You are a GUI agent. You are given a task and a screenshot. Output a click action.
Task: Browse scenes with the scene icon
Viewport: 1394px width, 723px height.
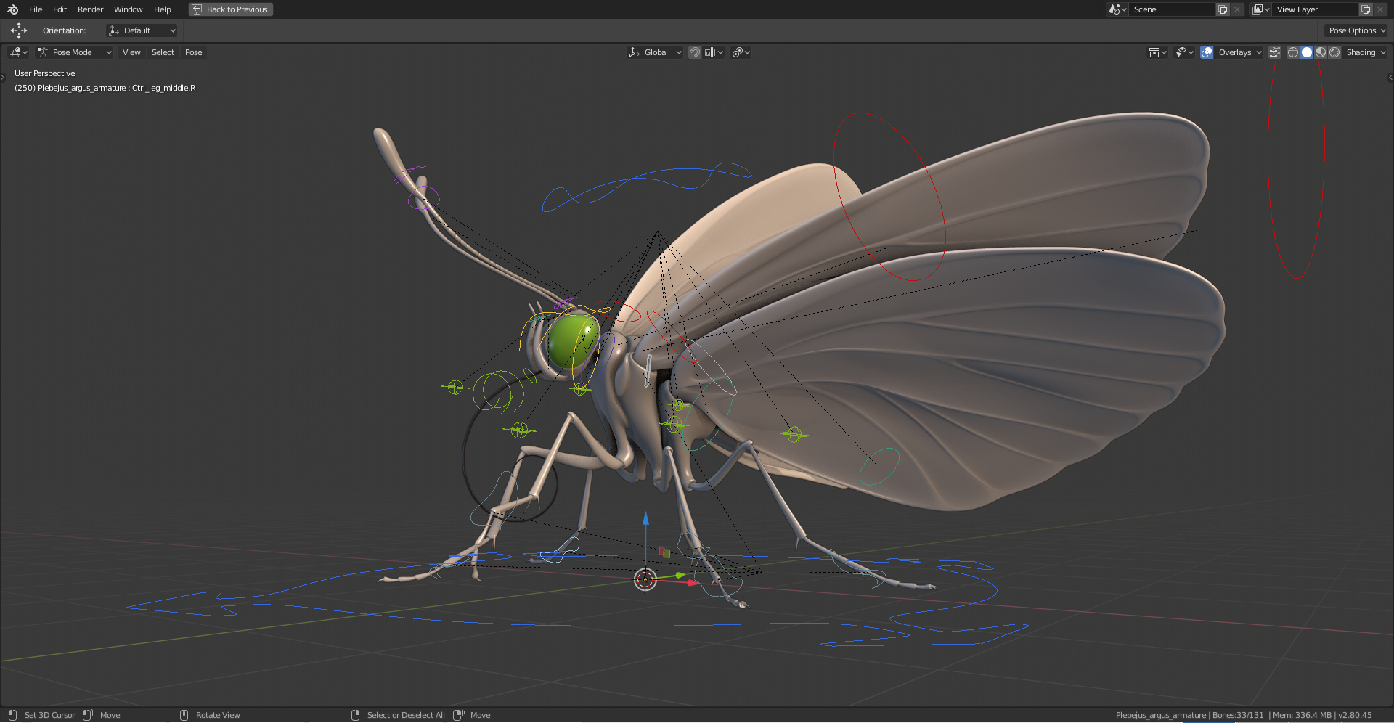[1117, 9]
